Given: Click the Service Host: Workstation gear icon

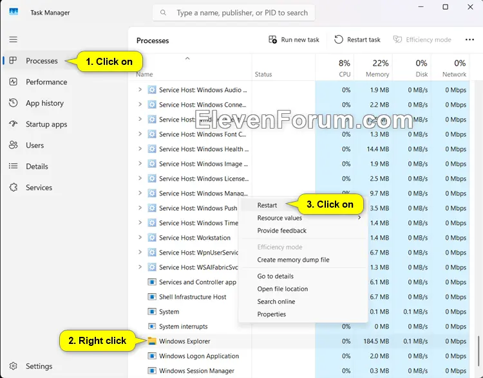Looking at the screenshot, I should (152, 237).
